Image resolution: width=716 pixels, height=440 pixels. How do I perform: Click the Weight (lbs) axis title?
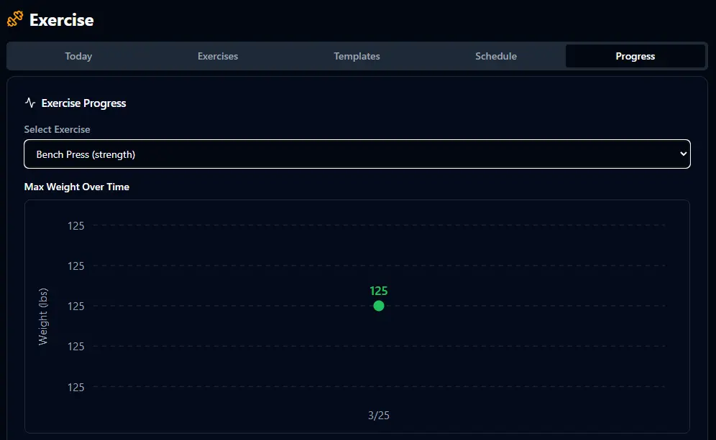pos(43,315)
